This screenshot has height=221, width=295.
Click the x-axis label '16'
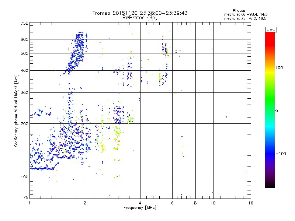[251, 203]
